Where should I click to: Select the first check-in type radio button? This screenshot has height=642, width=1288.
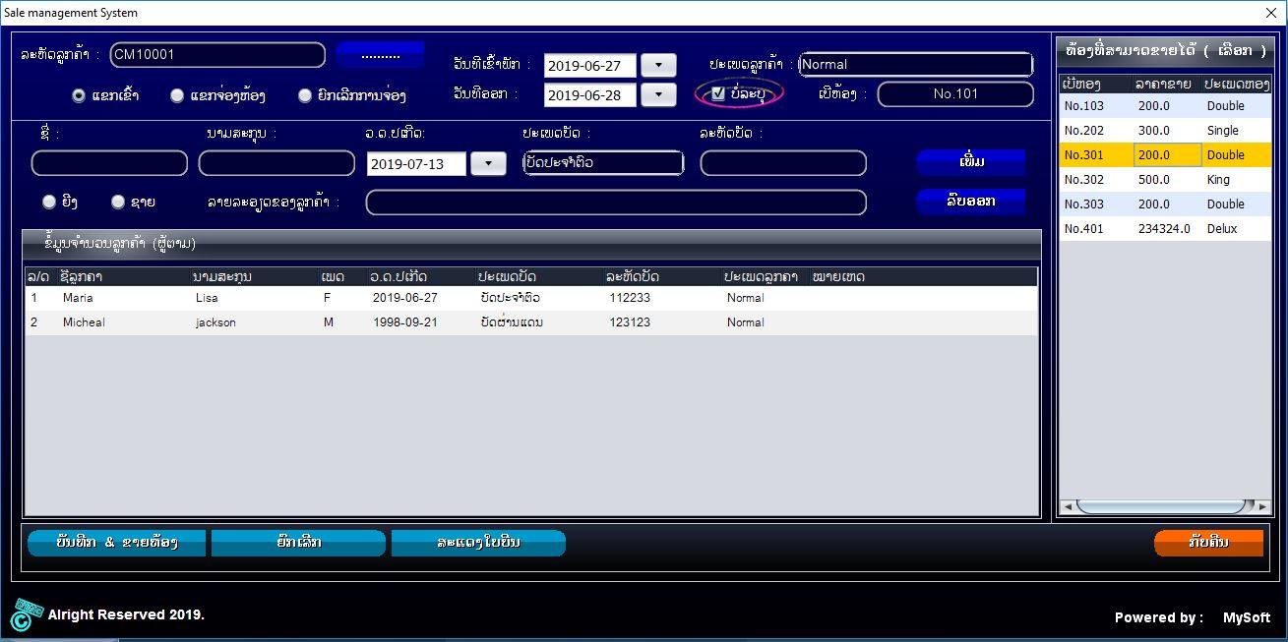(79, 95)
